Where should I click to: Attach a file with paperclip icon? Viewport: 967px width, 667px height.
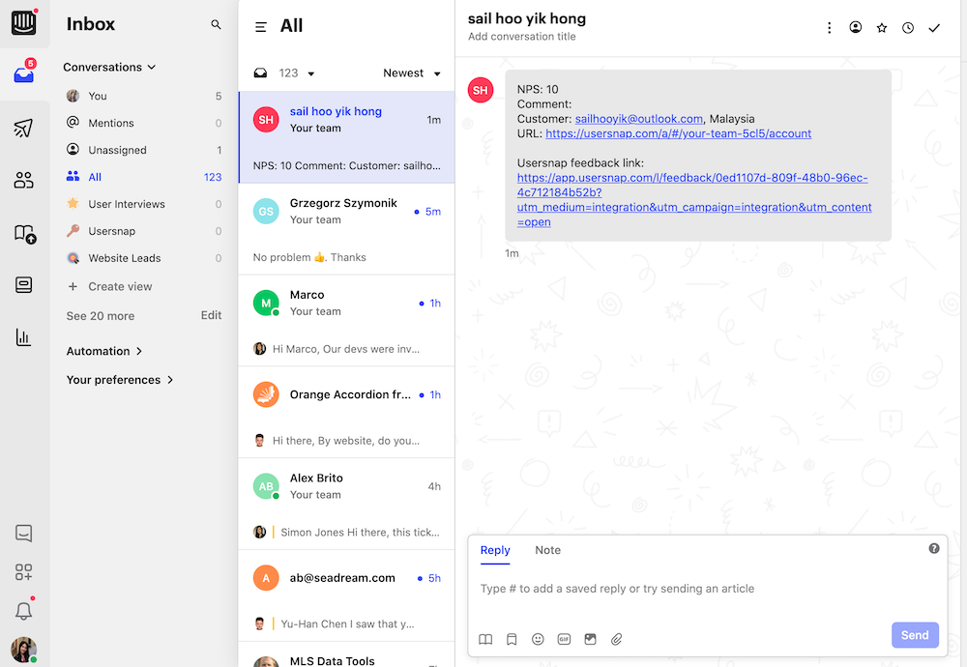click(617, 639)
